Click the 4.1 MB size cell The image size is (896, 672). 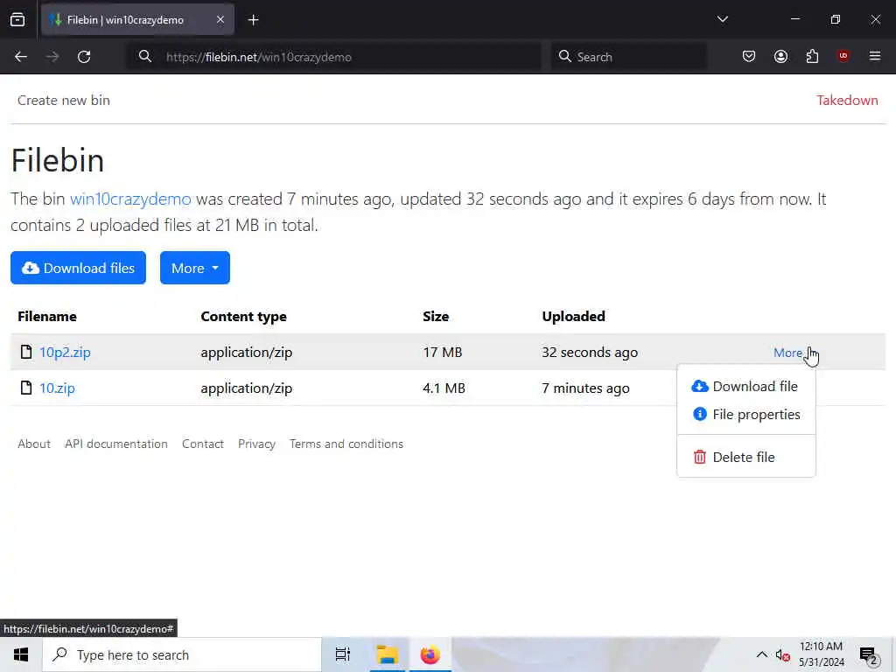coord(444,388)
